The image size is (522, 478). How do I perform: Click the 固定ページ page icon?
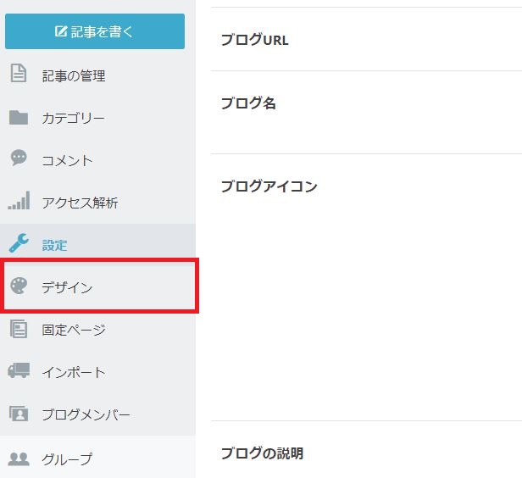(x=19, y=329)
